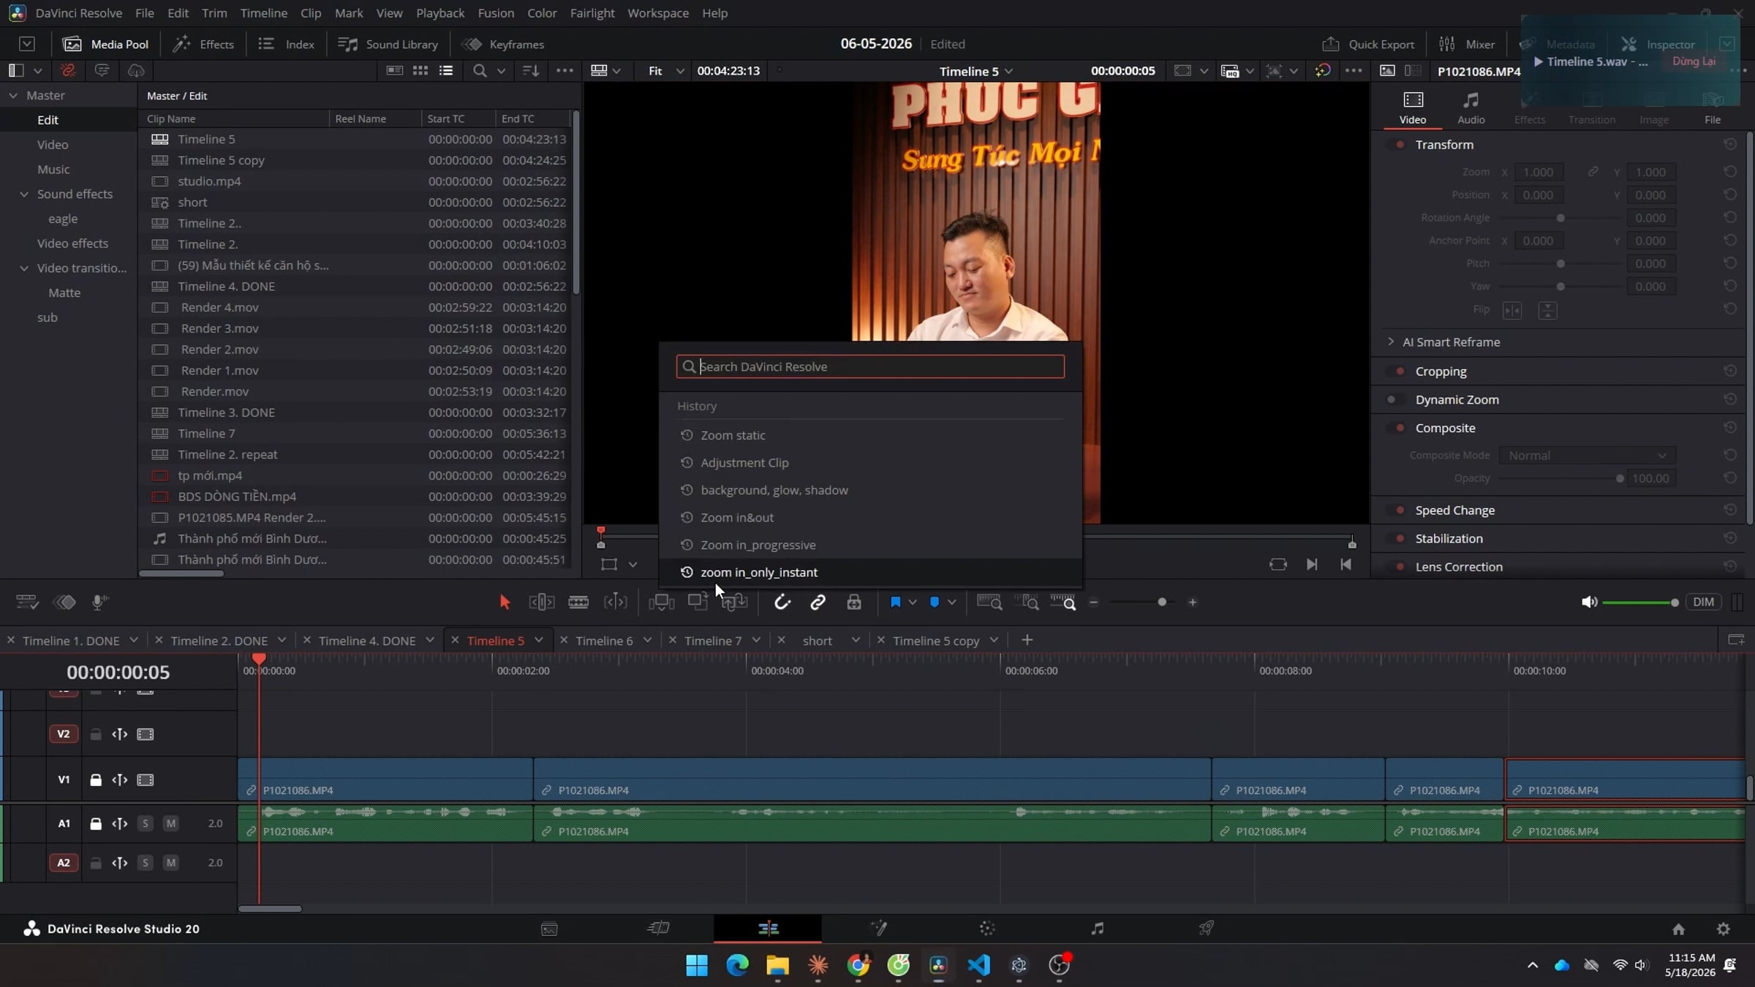Collapse the Sound effects bin
1755x987 pixels.
point(24,194)
